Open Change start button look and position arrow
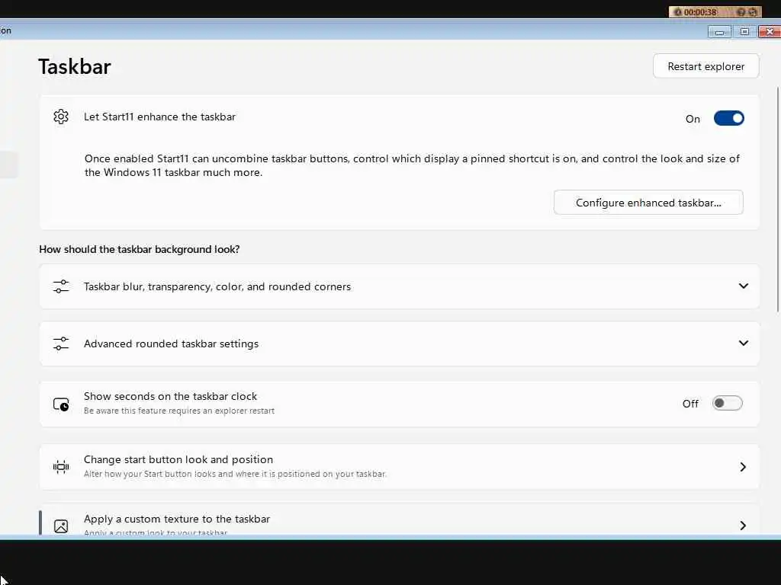 point(743,467)
